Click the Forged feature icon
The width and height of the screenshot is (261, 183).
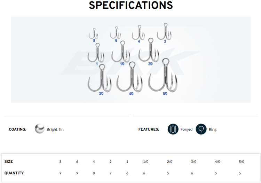(x=173, y=129)
